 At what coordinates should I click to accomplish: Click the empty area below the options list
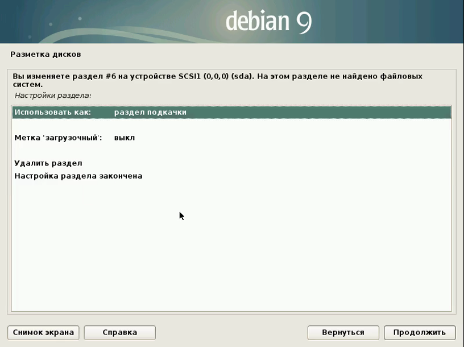click(227, 256)
